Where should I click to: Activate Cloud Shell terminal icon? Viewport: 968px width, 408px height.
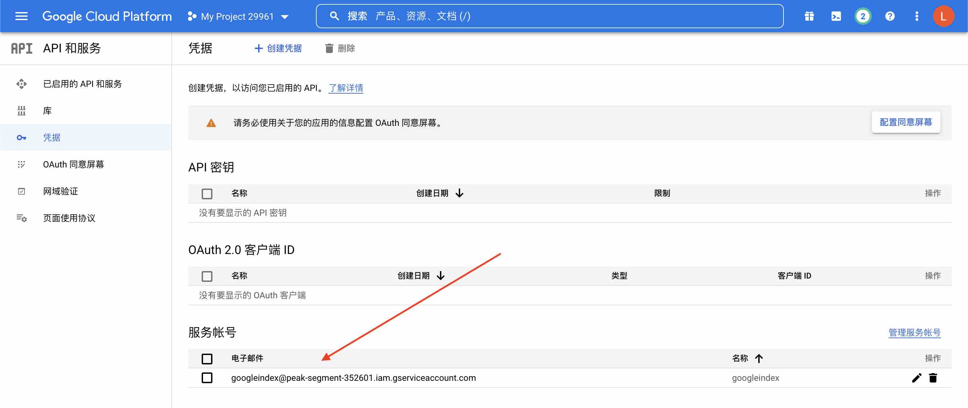coord(836,16)
